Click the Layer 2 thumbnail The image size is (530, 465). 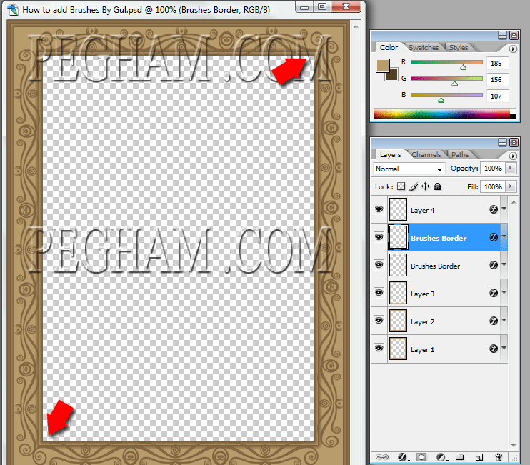[x=398, y=321]
